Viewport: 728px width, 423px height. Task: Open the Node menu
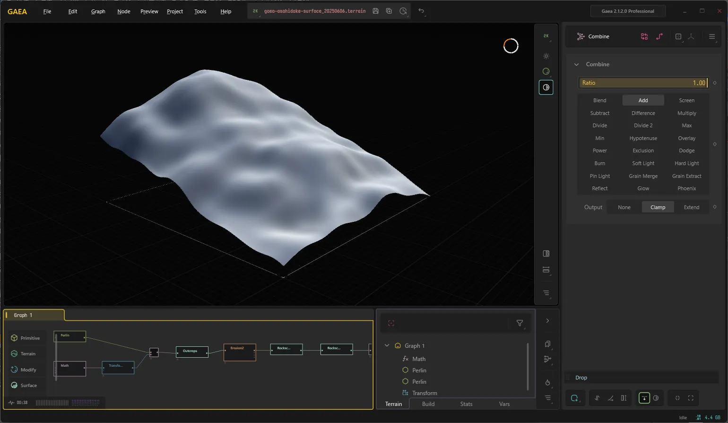[x=124, y=11]
